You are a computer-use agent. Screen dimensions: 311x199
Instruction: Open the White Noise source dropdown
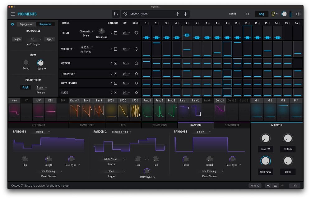pos(111,159)
